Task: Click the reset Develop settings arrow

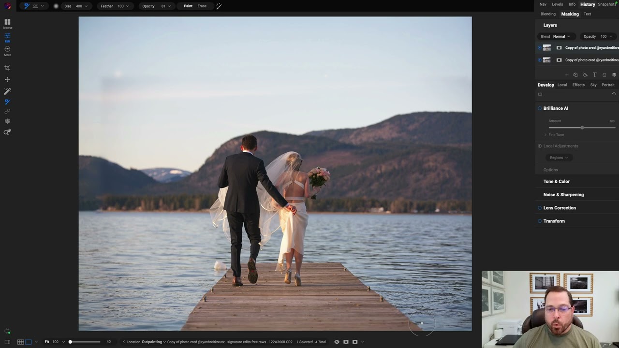Action: coord(614,94)
